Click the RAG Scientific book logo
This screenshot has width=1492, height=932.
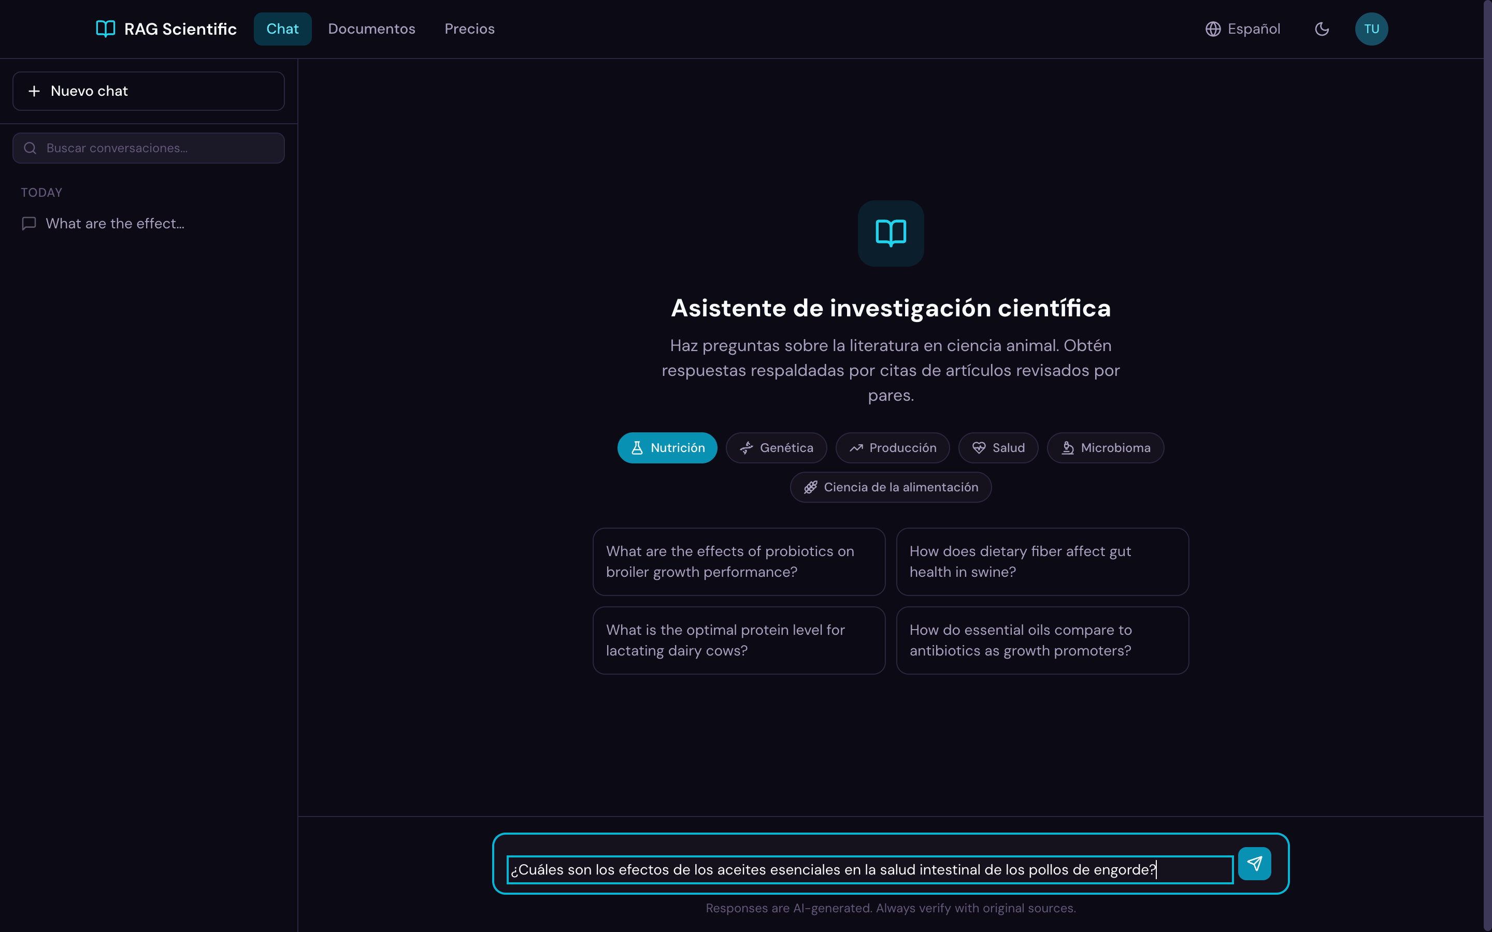106,29
